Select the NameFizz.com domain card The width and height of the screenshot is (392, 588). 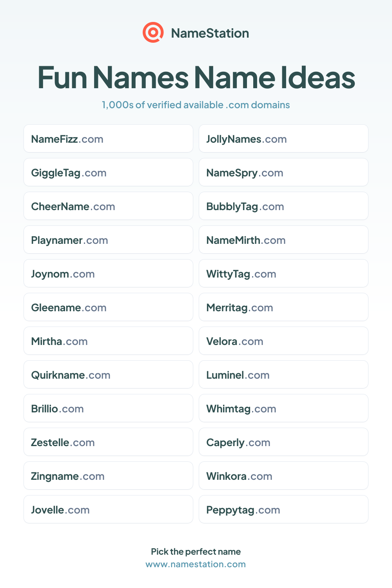click(108, 138)
